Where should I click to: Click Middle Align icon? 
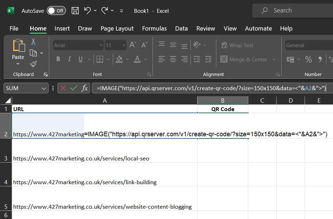(173, 45)
